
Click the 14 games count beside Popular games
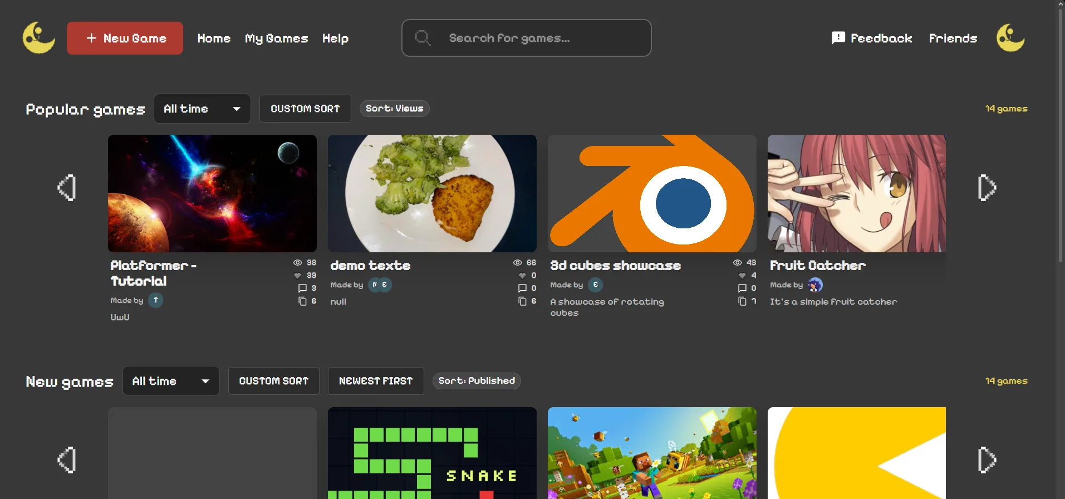[1006, 109]
